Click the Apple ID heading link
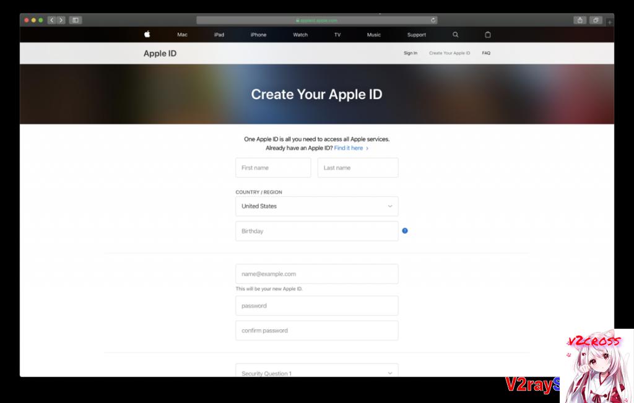This screenshot has height=403, width=634. (160, 53)
